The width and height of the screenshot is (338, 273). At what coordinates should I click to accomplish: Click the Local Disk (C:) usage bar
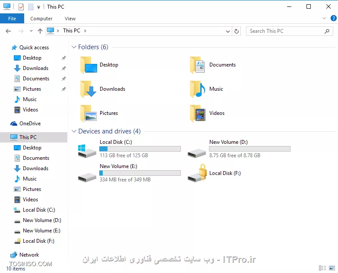(x=140, y=149)
